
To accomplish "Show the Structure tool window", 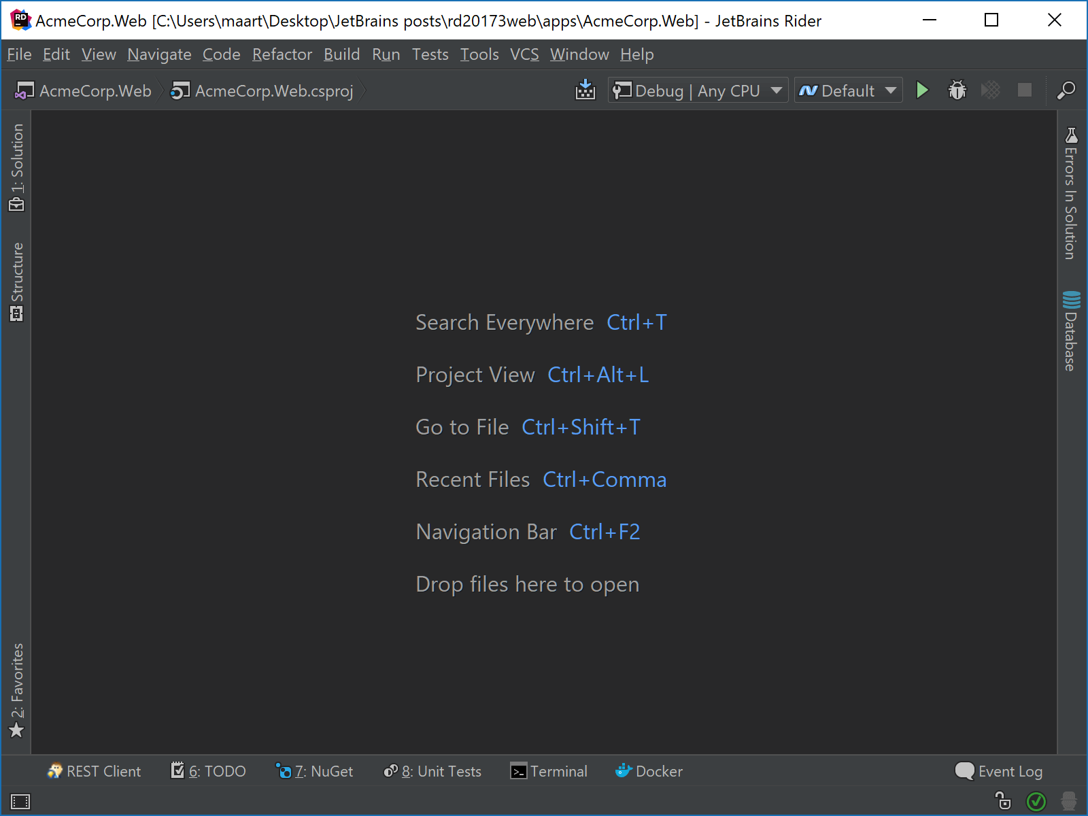I will pos(16,282).
